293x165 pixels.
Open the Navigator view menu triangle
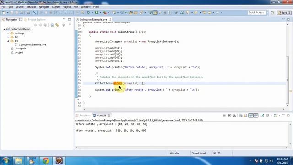click(70, 24)
